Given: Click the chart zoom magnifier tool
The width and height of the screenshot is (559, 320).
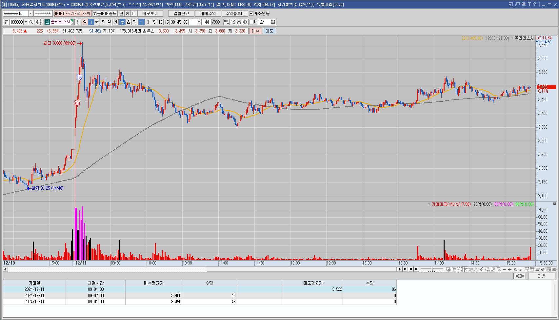Looking at the screenshot, I should click(499, 269).
